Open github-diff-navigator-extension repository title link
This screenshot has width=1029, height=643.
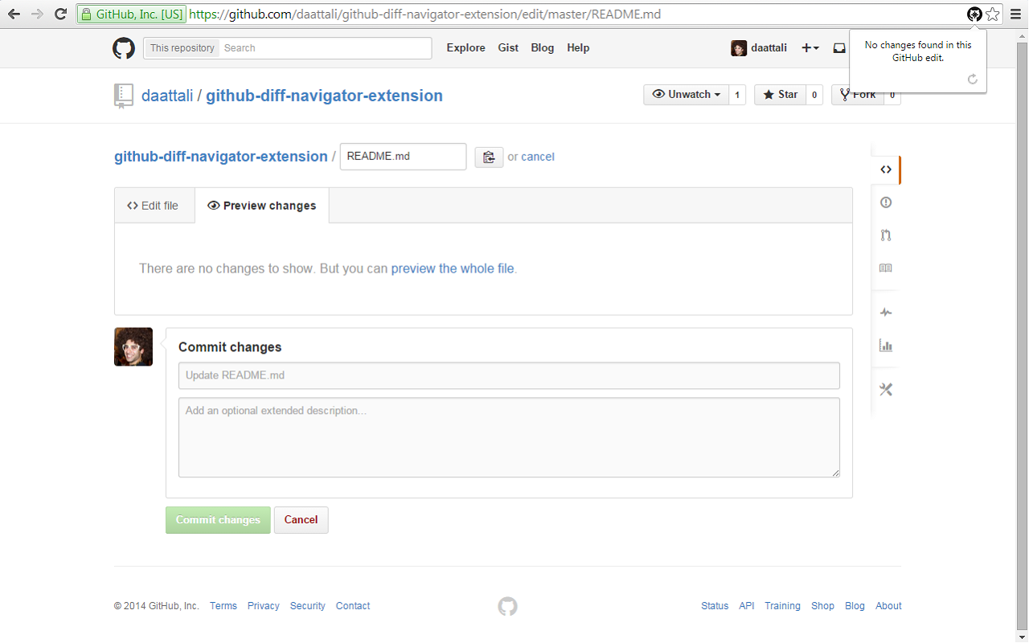324,96
